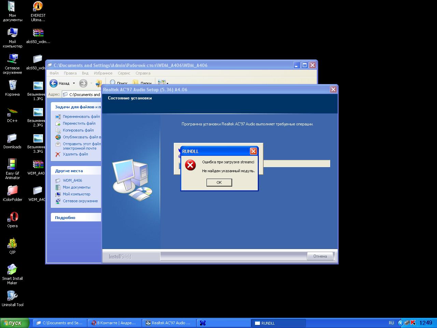Select the Easy Gif Animator icon
This screenshot has height=328, width=437.
click(x=12, y=169)
